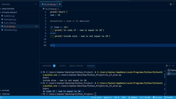Click line number 6 in gutter
176x99 pixels.
(45, 27)
